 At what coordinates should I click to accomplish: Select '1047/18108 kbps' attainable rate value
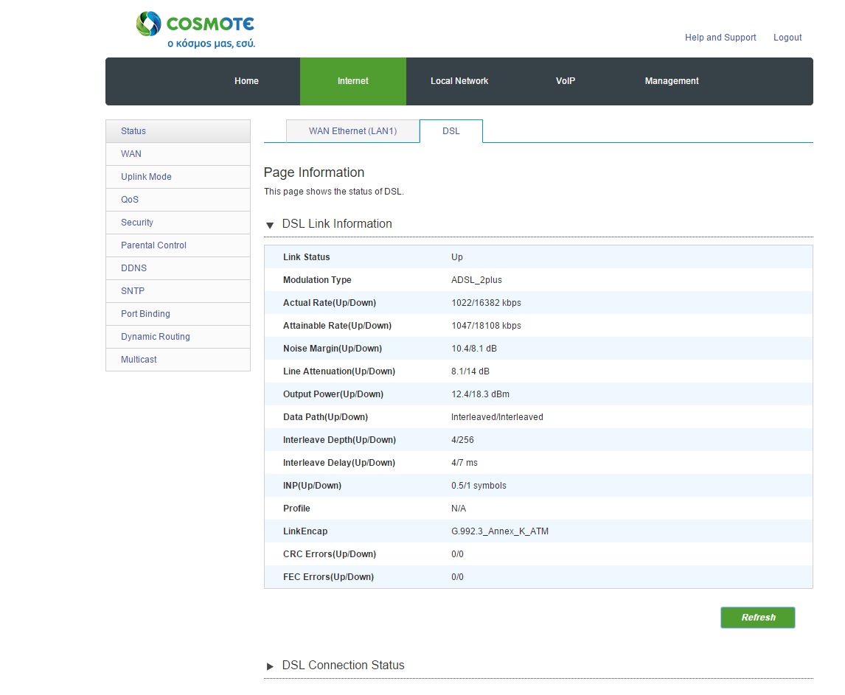[486, 326]
